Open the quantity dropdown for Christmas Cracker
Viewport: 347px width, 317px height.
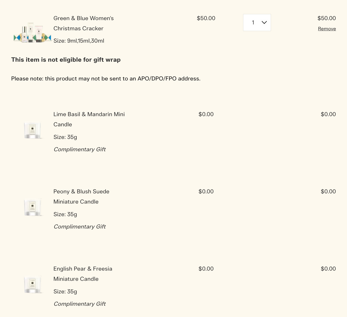click(x=257, y=23)
